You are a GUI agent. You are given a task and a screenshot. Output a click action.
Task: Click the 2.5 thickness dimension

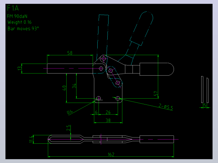(x=68, y=128)
